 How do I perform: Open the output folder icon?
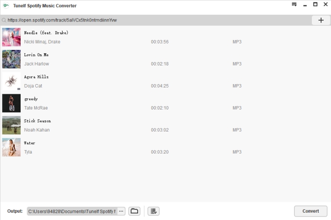pyautogui.click(x=134, y=211)
